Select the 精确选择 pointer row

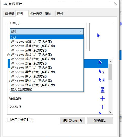[58, 98]
